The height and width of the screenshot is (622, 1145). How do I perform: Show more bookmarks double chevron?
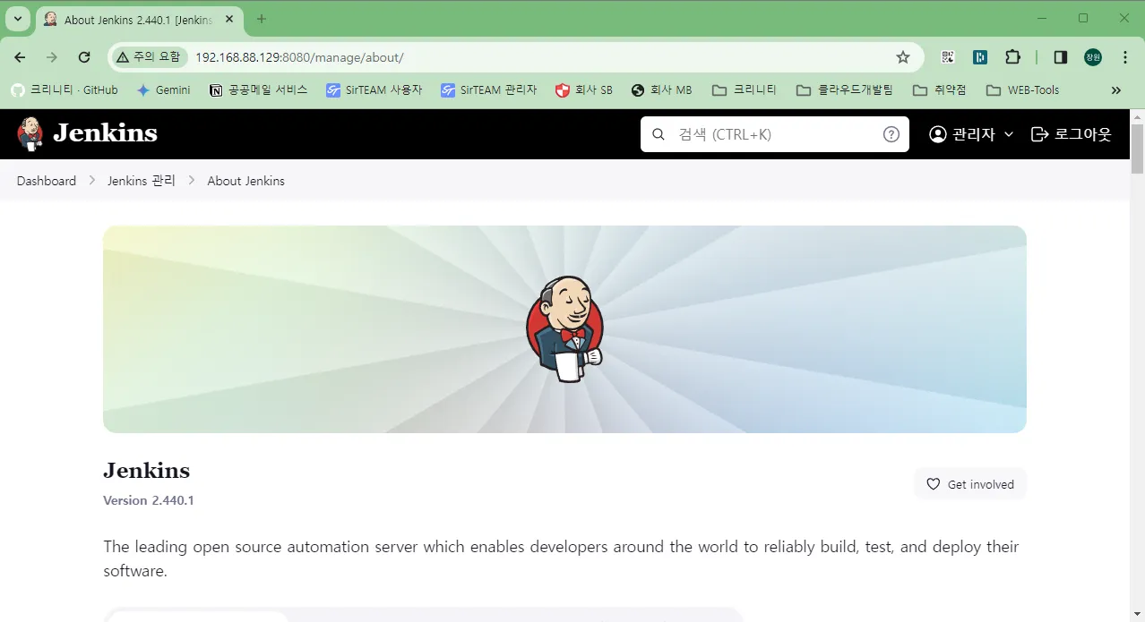(x=1115, y=89)
